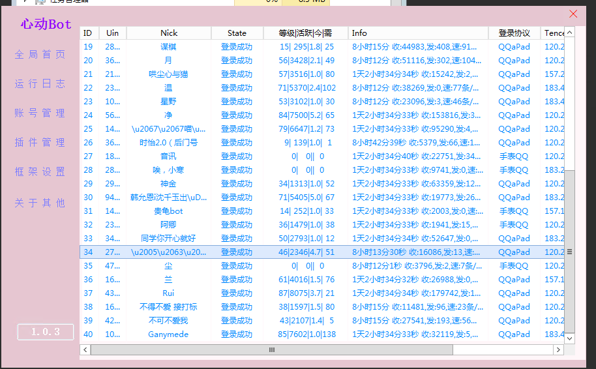The width and height of the screenshot is (596, 369).
Task: Sort by the State column header
Action: point(237,33)
